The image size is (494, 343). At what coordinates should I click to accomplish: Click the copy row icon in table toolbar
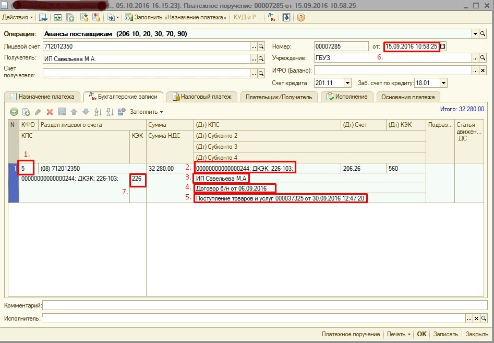click(26, 112)
